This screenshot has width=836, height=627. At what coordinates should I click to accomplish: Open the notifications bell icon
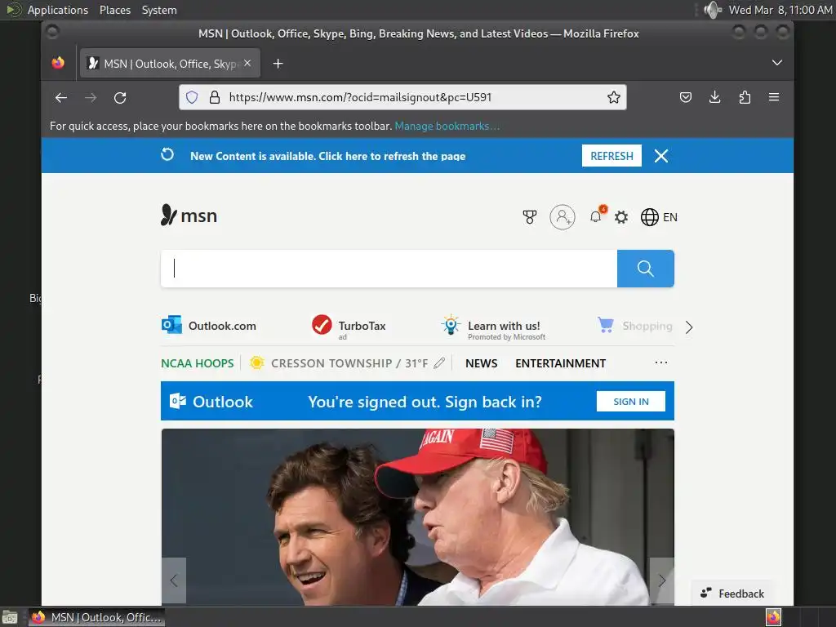point(596,216)
